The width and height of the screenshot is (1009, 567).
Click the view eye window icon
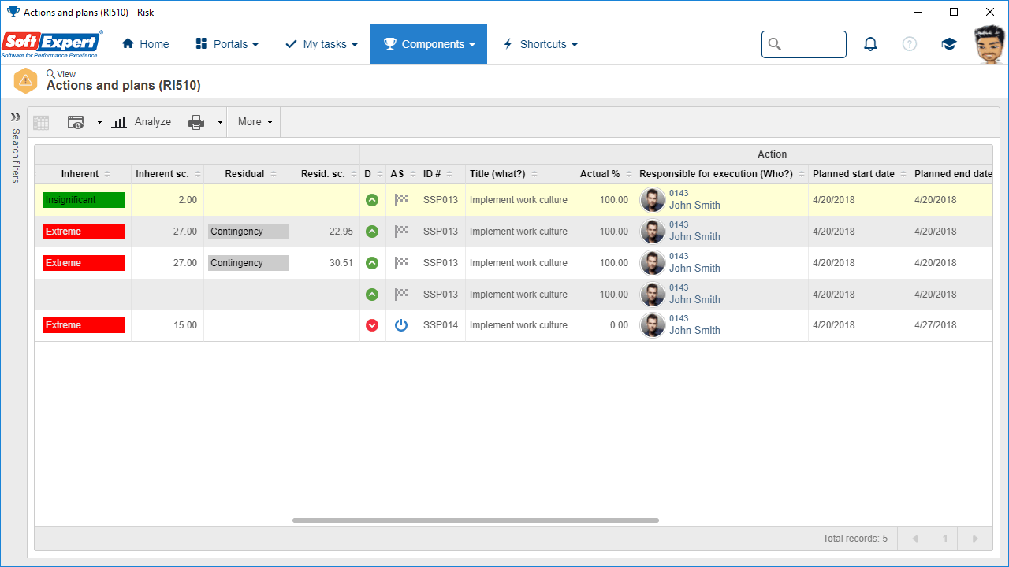tap(76, 122)
